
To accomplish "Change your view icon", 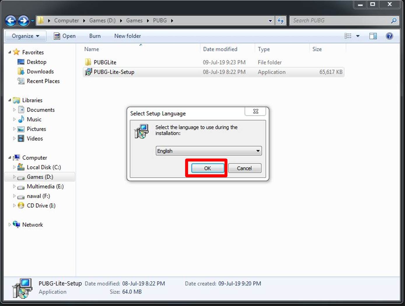I will [348, 36].
